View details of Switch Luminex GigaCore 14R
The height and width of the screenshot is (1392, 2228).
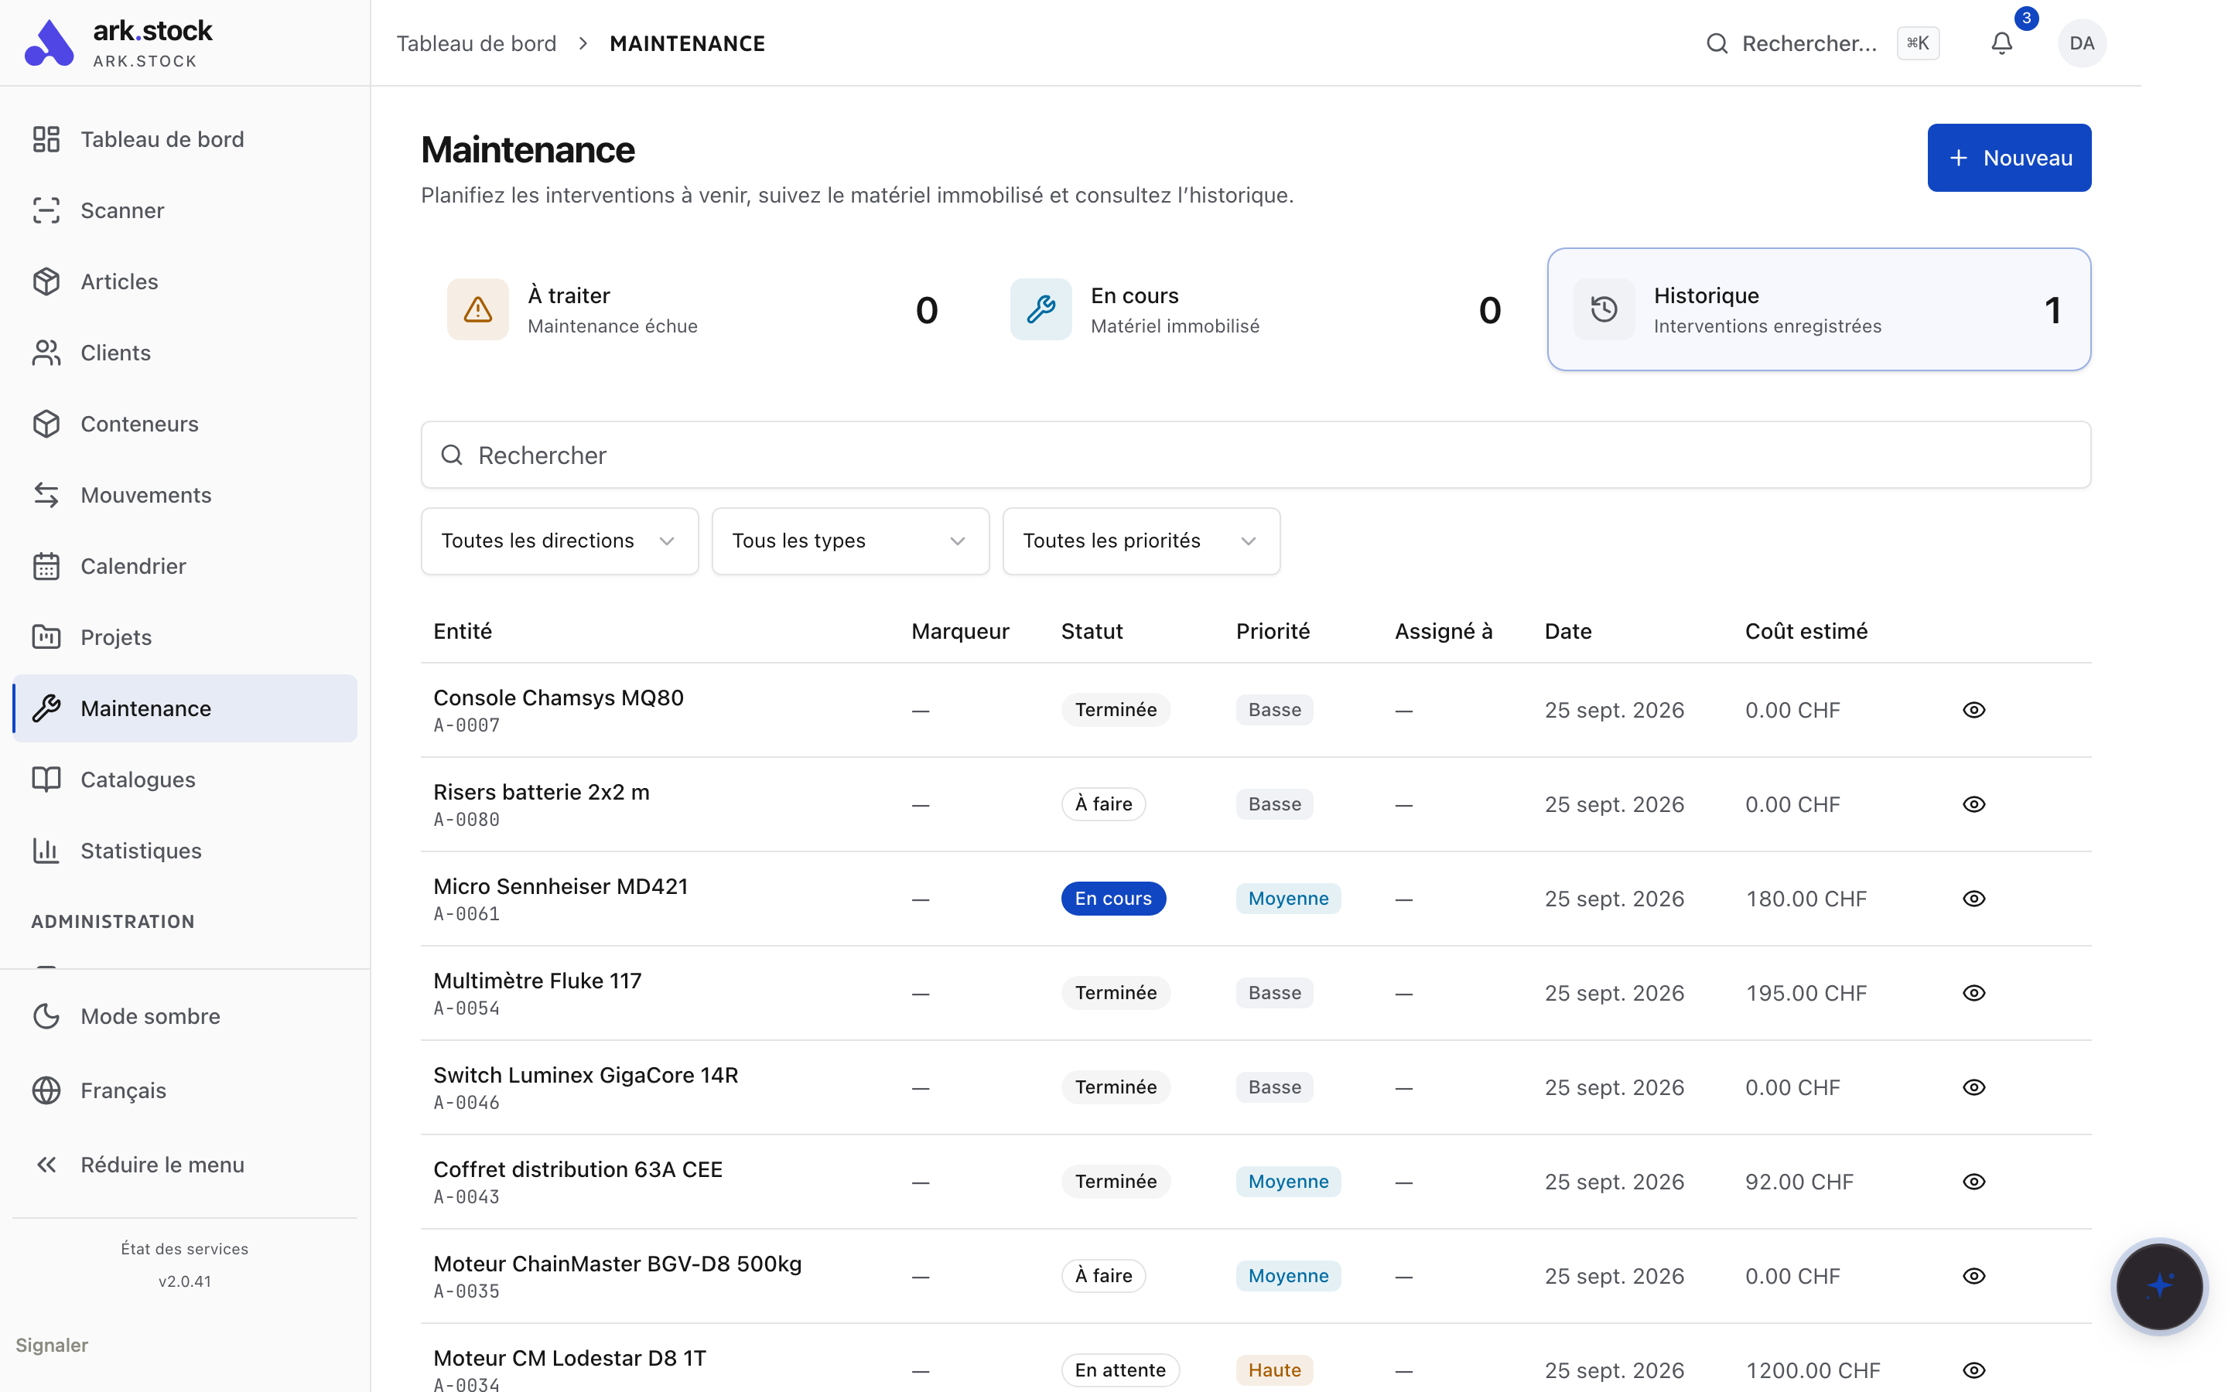(x=1973, y=1087)
